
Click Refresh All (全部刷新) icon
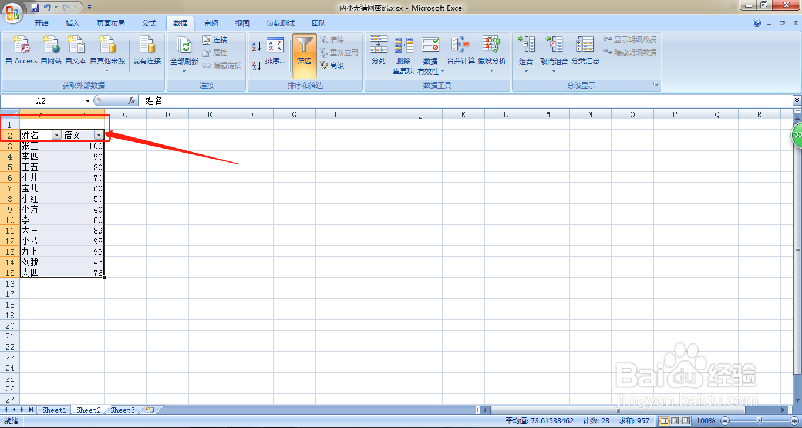184,55
